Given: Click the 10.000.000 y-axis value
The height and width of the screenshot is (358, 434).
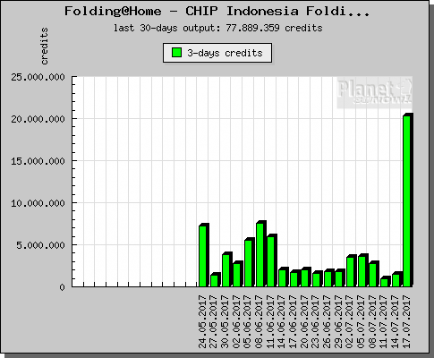Looking at the screenshot, I should tap(38, 203).
